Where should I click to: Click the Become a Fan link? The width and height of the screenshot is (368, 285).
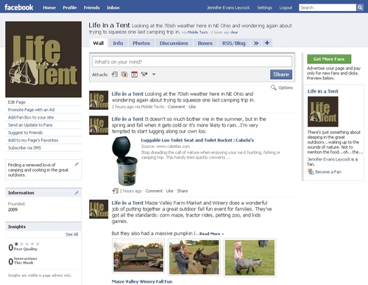point(328,172)
